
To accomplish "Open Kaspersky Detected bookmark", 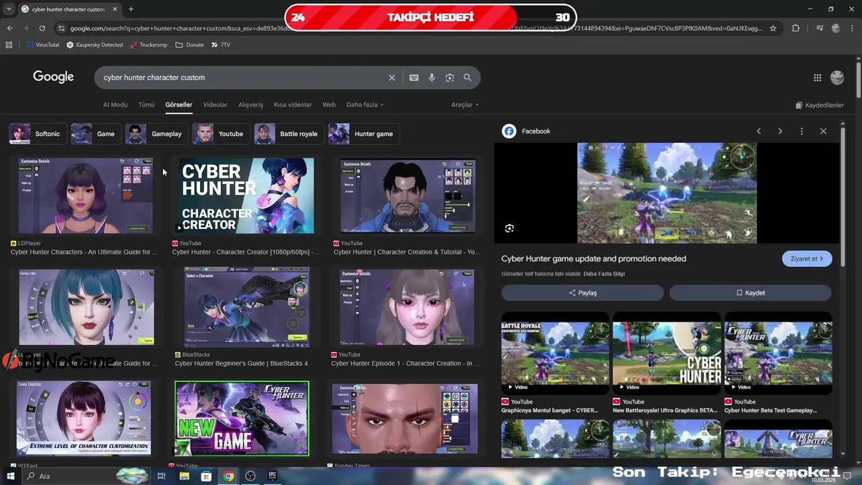I will 95,45.
